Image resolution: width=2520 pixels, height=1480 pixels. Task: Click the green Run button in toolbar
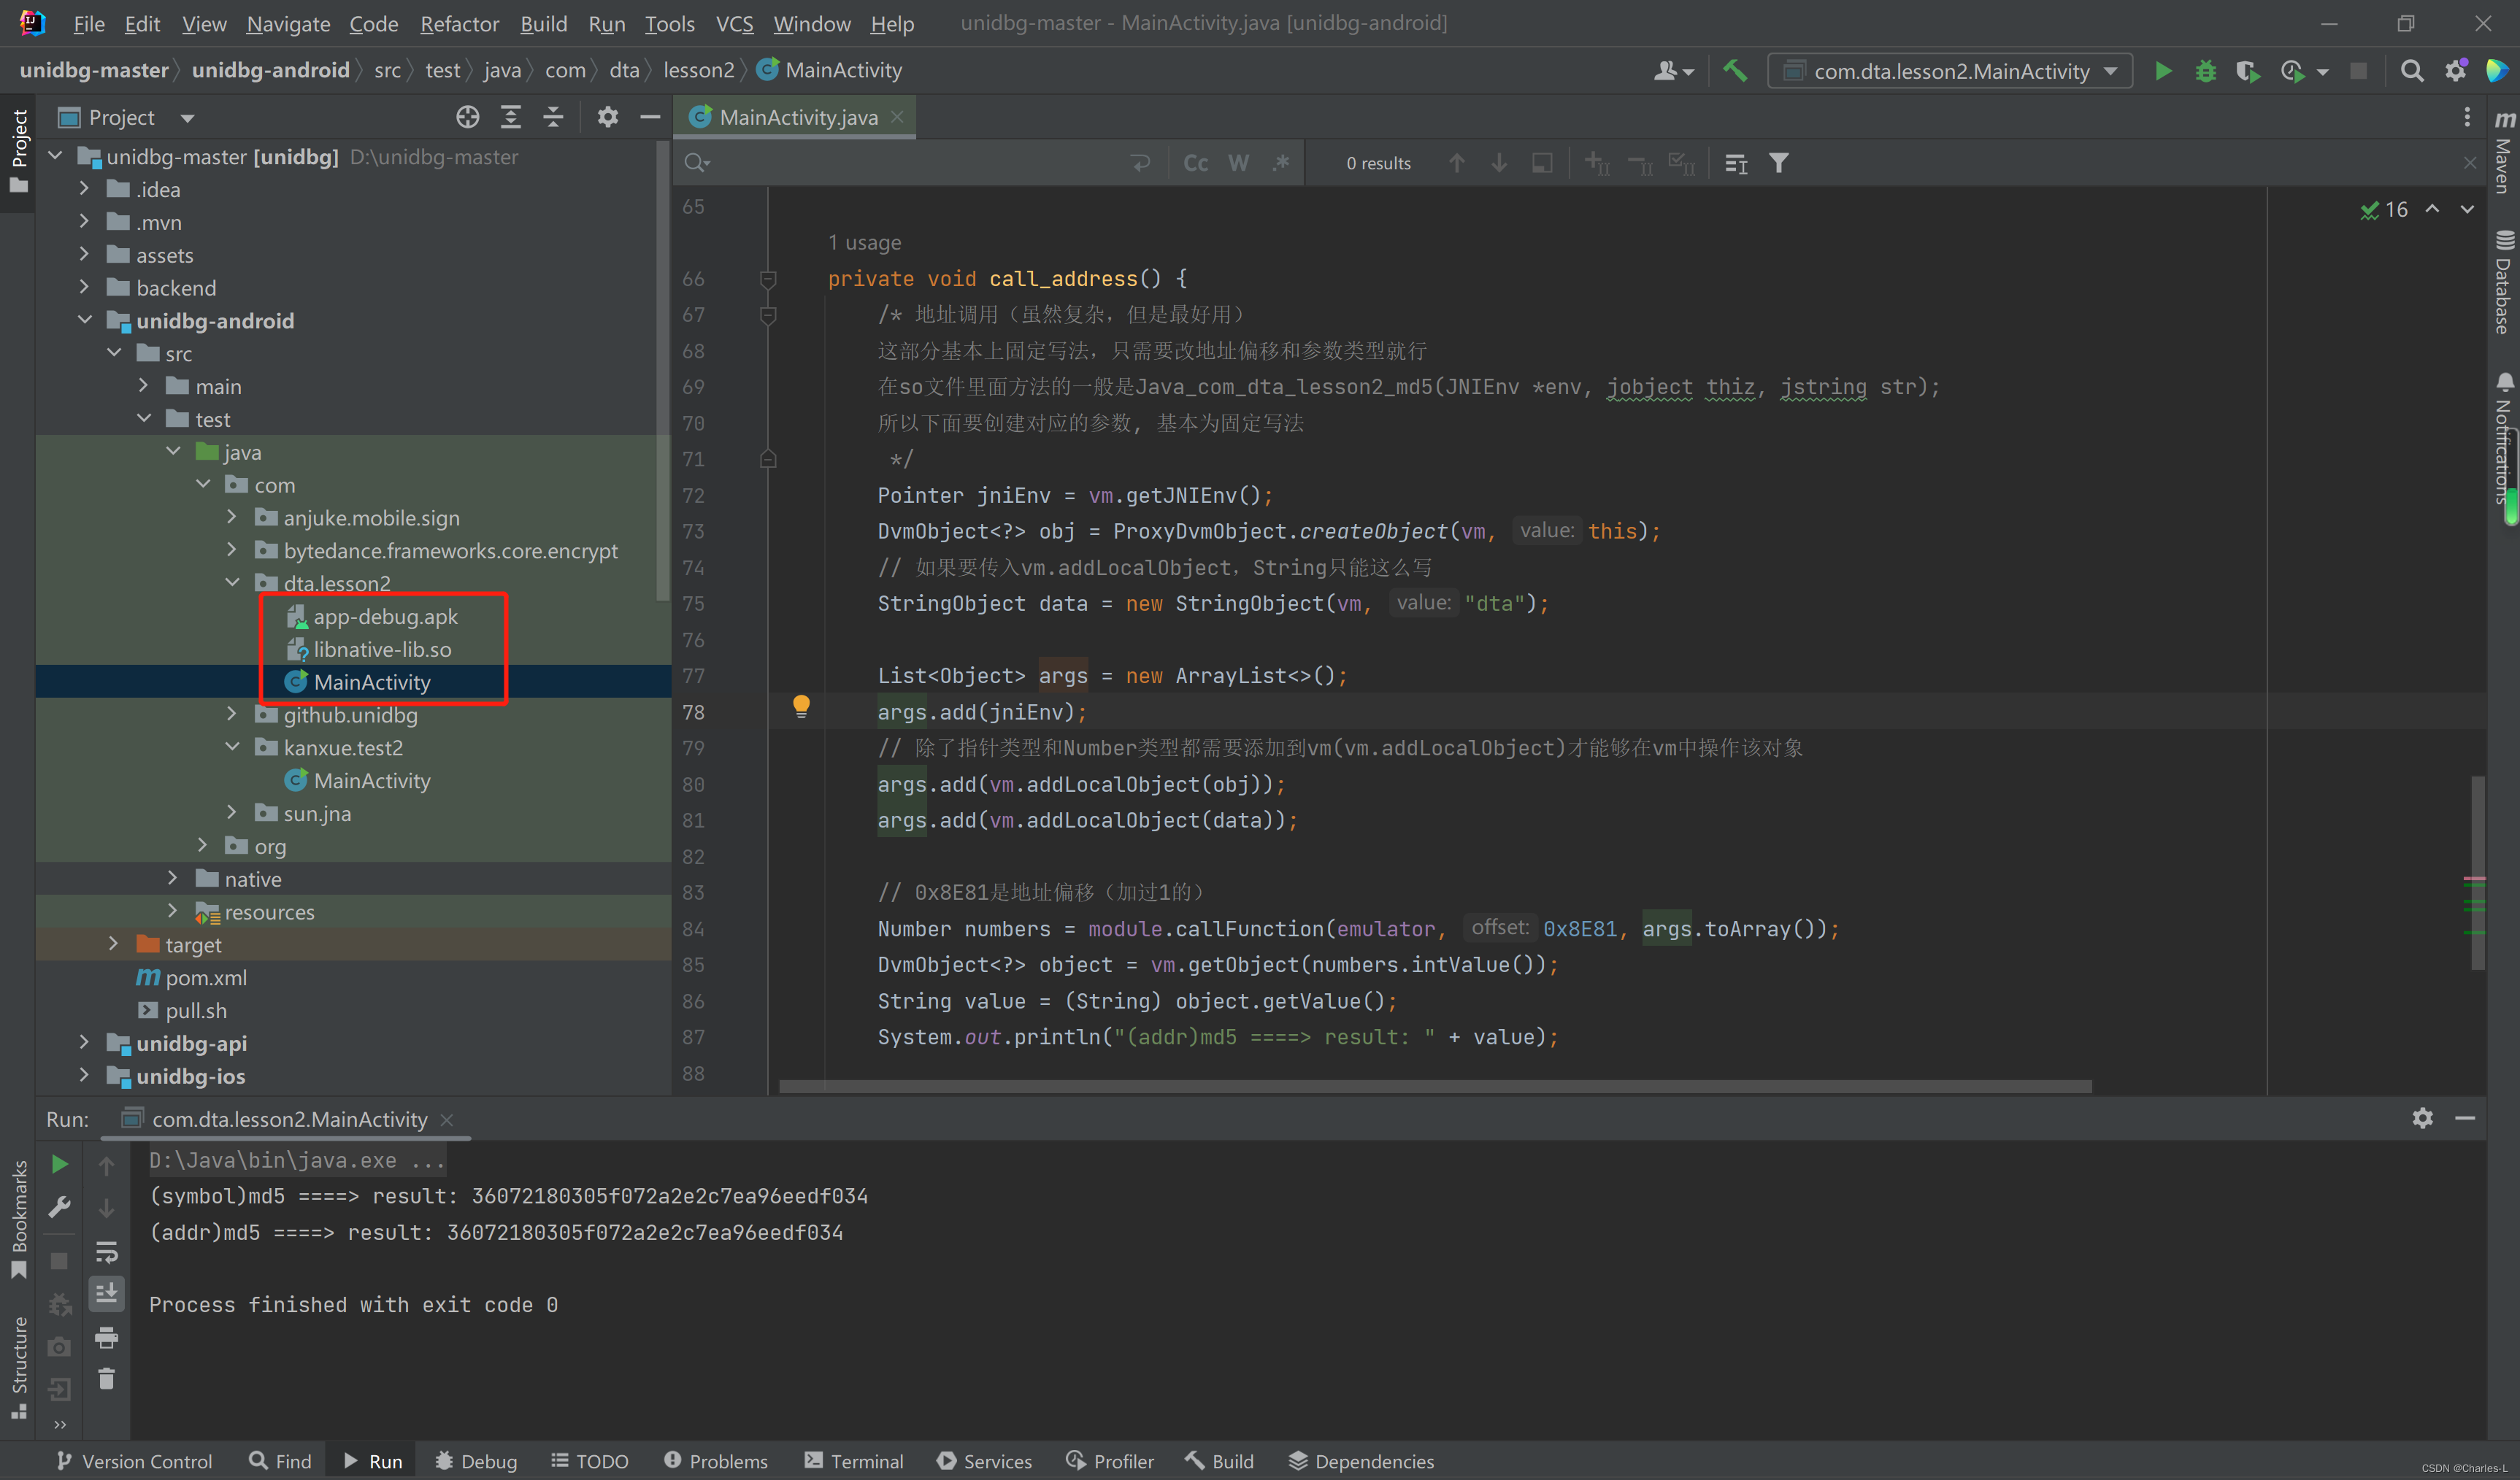coord(2162,71)
